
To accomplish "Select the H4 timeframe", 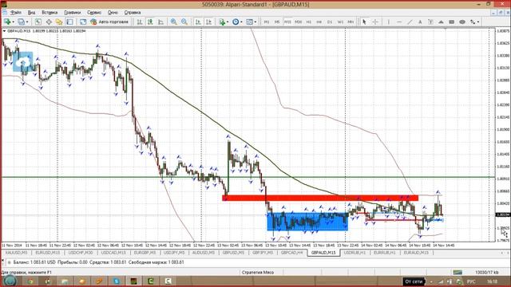I will [319, 22].
